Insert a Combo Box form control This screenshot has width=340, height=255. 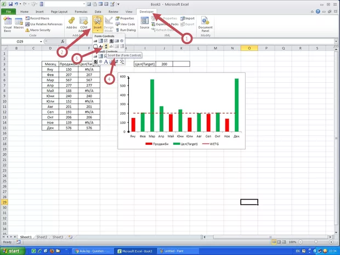pyautogui.click(x=100, y=41)
